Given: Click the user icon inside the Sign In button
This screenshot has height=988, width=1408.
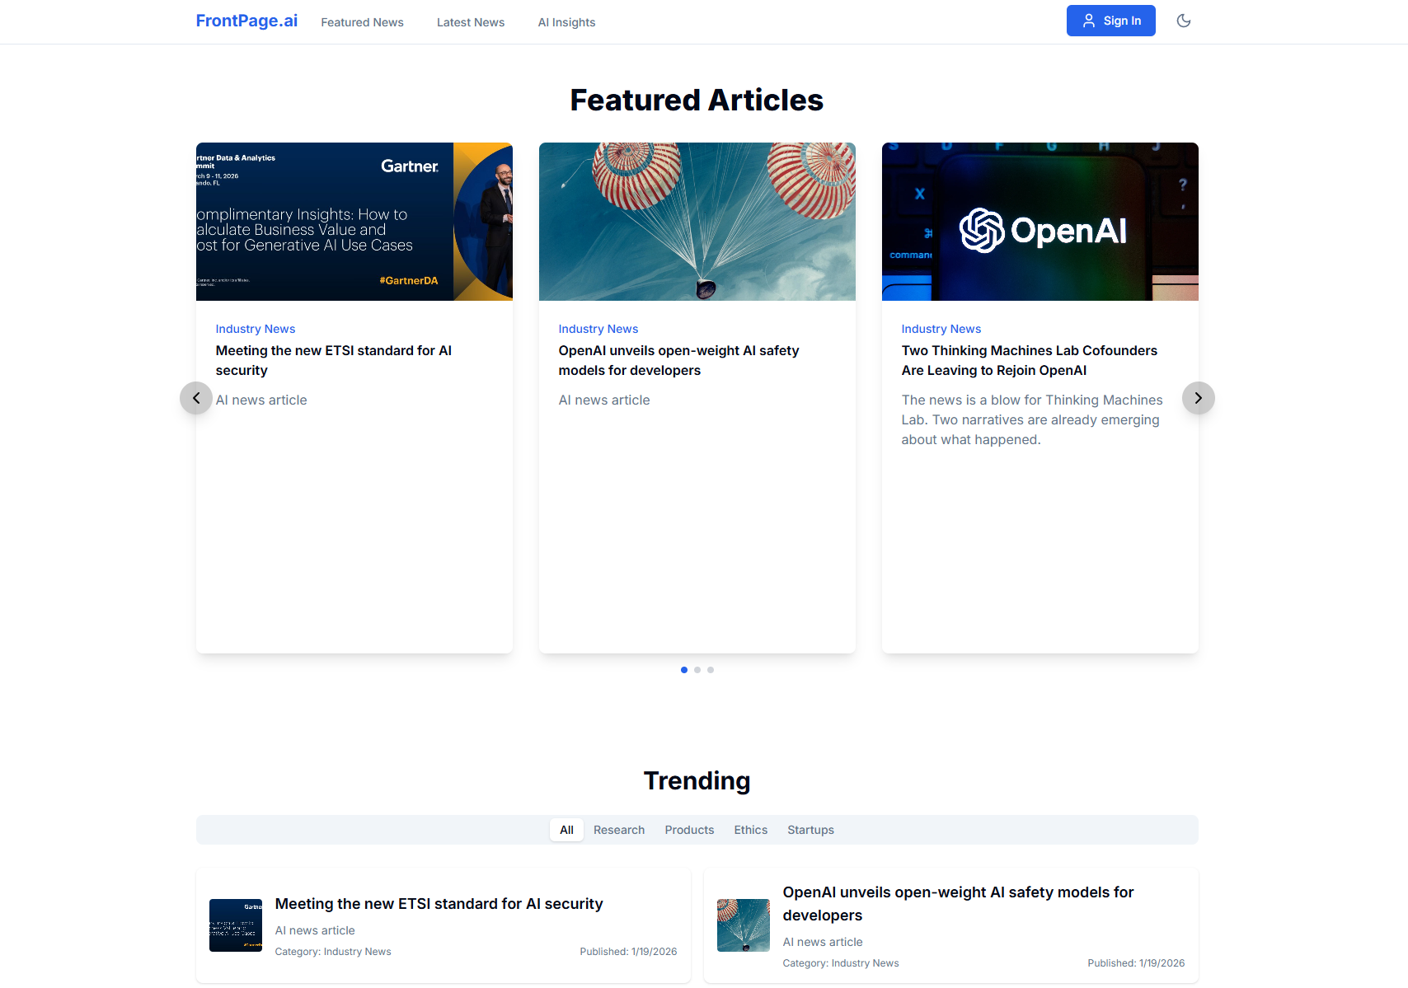Looking at the screenshot, I should click(x=1089, y=21).
